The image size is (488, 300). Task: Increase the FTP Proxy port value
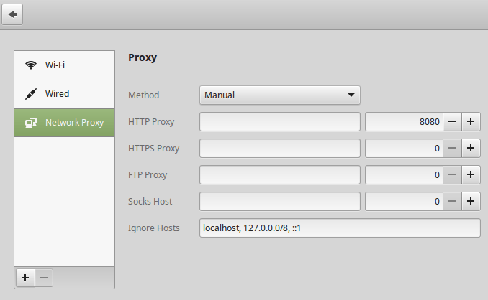click(471, 174)
